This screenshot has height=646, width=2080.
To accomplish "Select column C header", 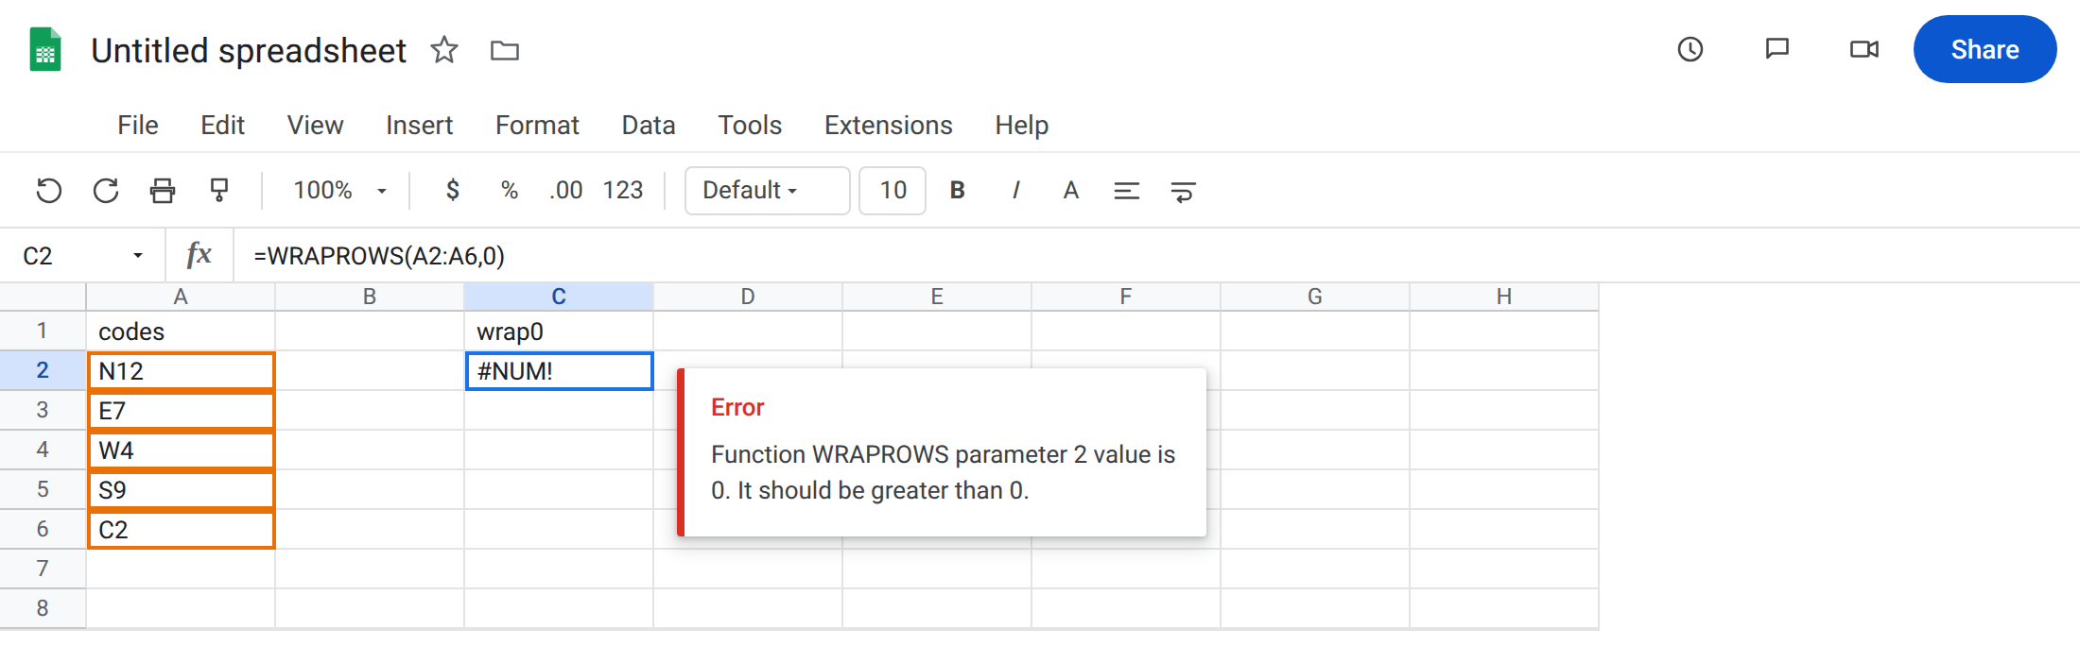I will pyautogui.click(x=559, y=297).
